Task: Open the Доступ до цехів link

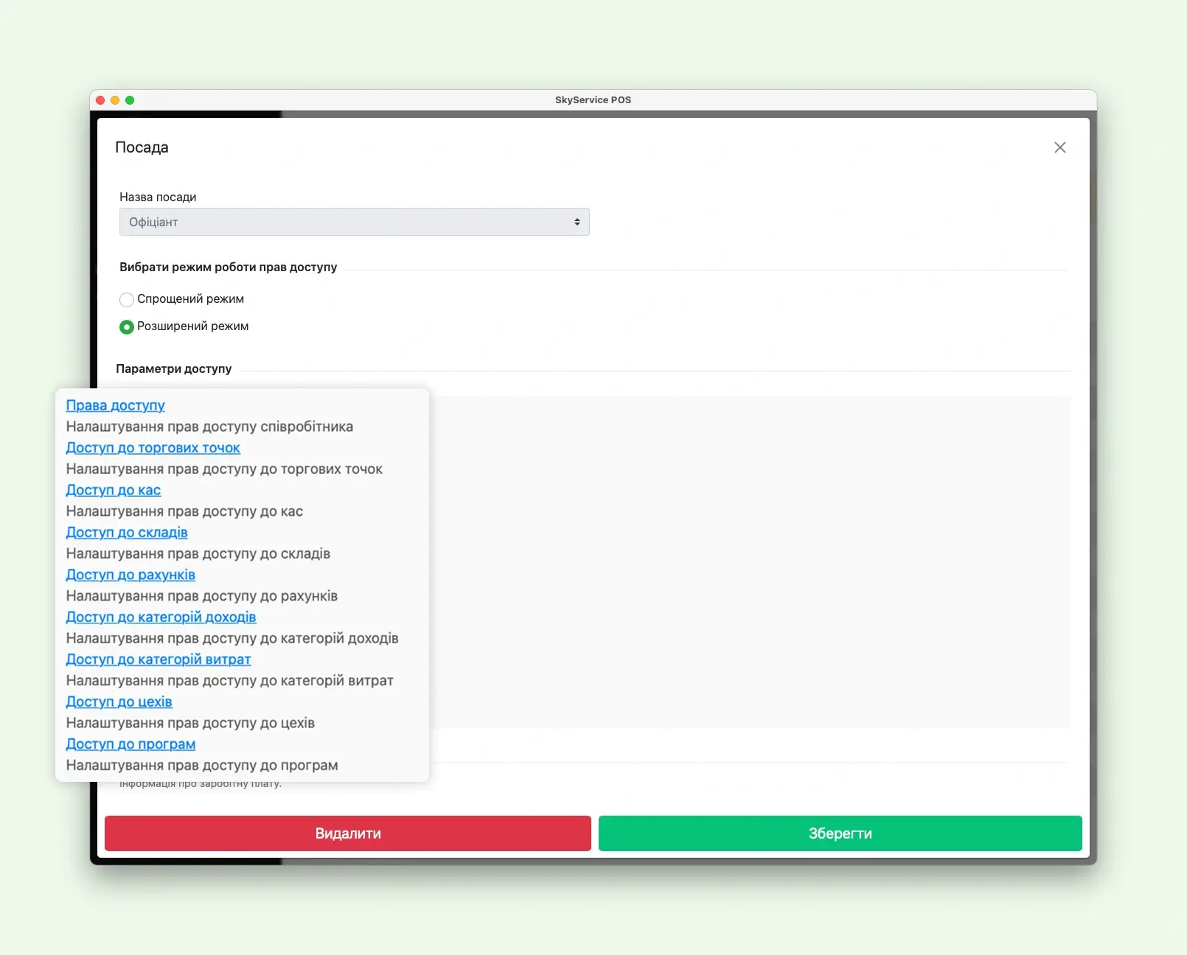Action: [119, 702]
